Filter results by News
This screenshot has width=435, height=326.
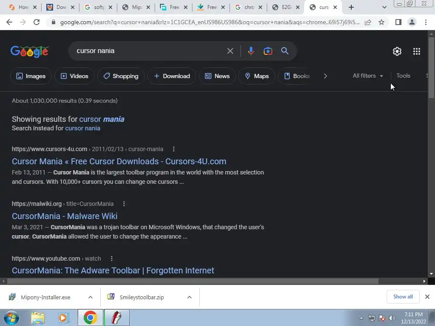click(217, 76)
